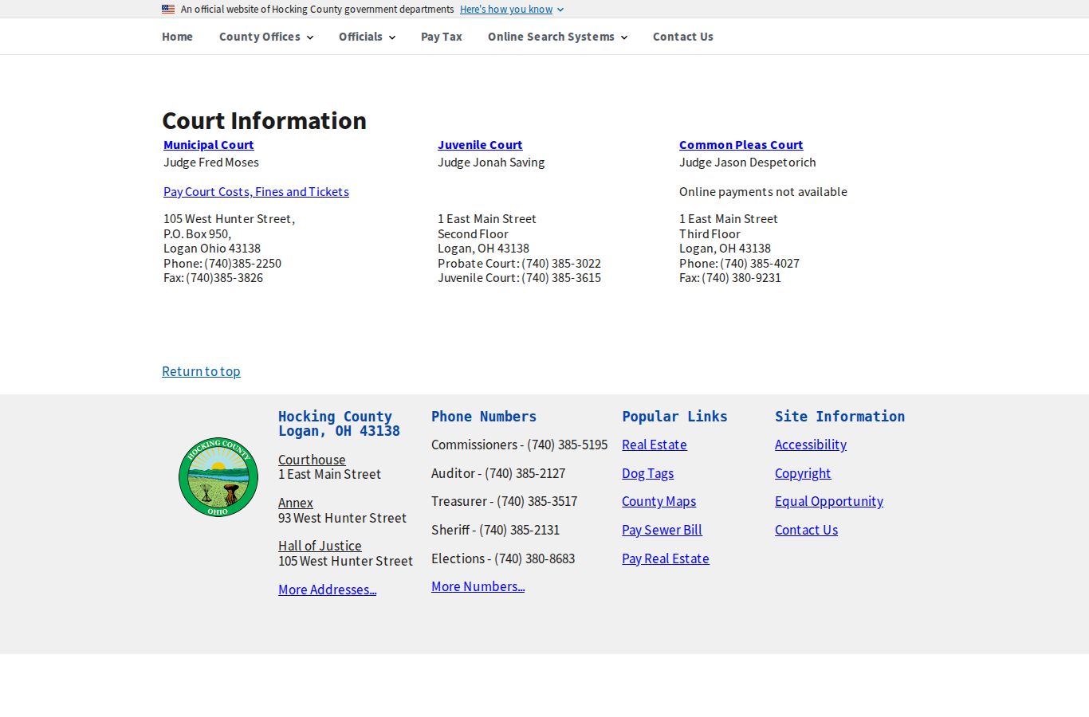Screen dimensions: 1089x717
Task: Open the Online Search Systems dropdown
Action: [x=557, y=37]
